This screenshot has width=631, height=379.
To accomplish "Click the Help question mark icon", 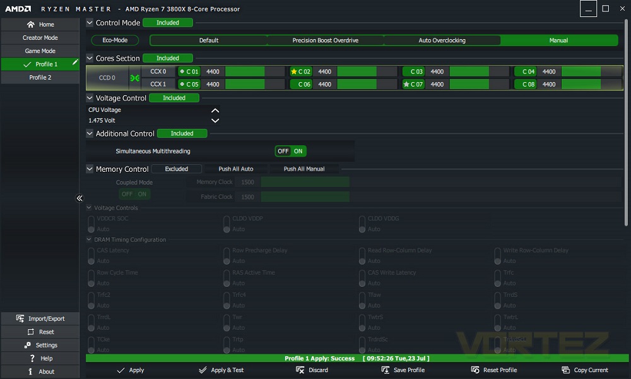I will pos(32,358).
